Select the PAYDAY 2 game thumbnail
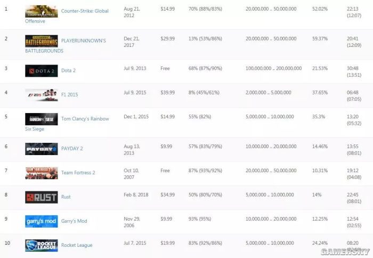 (42, 149)
